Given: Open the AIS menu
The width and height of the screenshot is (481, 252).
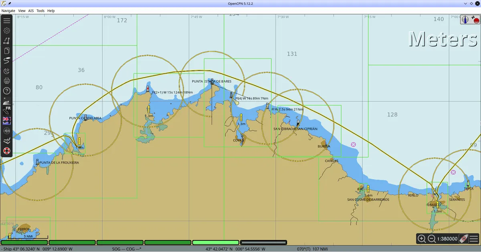Looking at the screenshot, I should pyautogui.click(x=31, y=11).
